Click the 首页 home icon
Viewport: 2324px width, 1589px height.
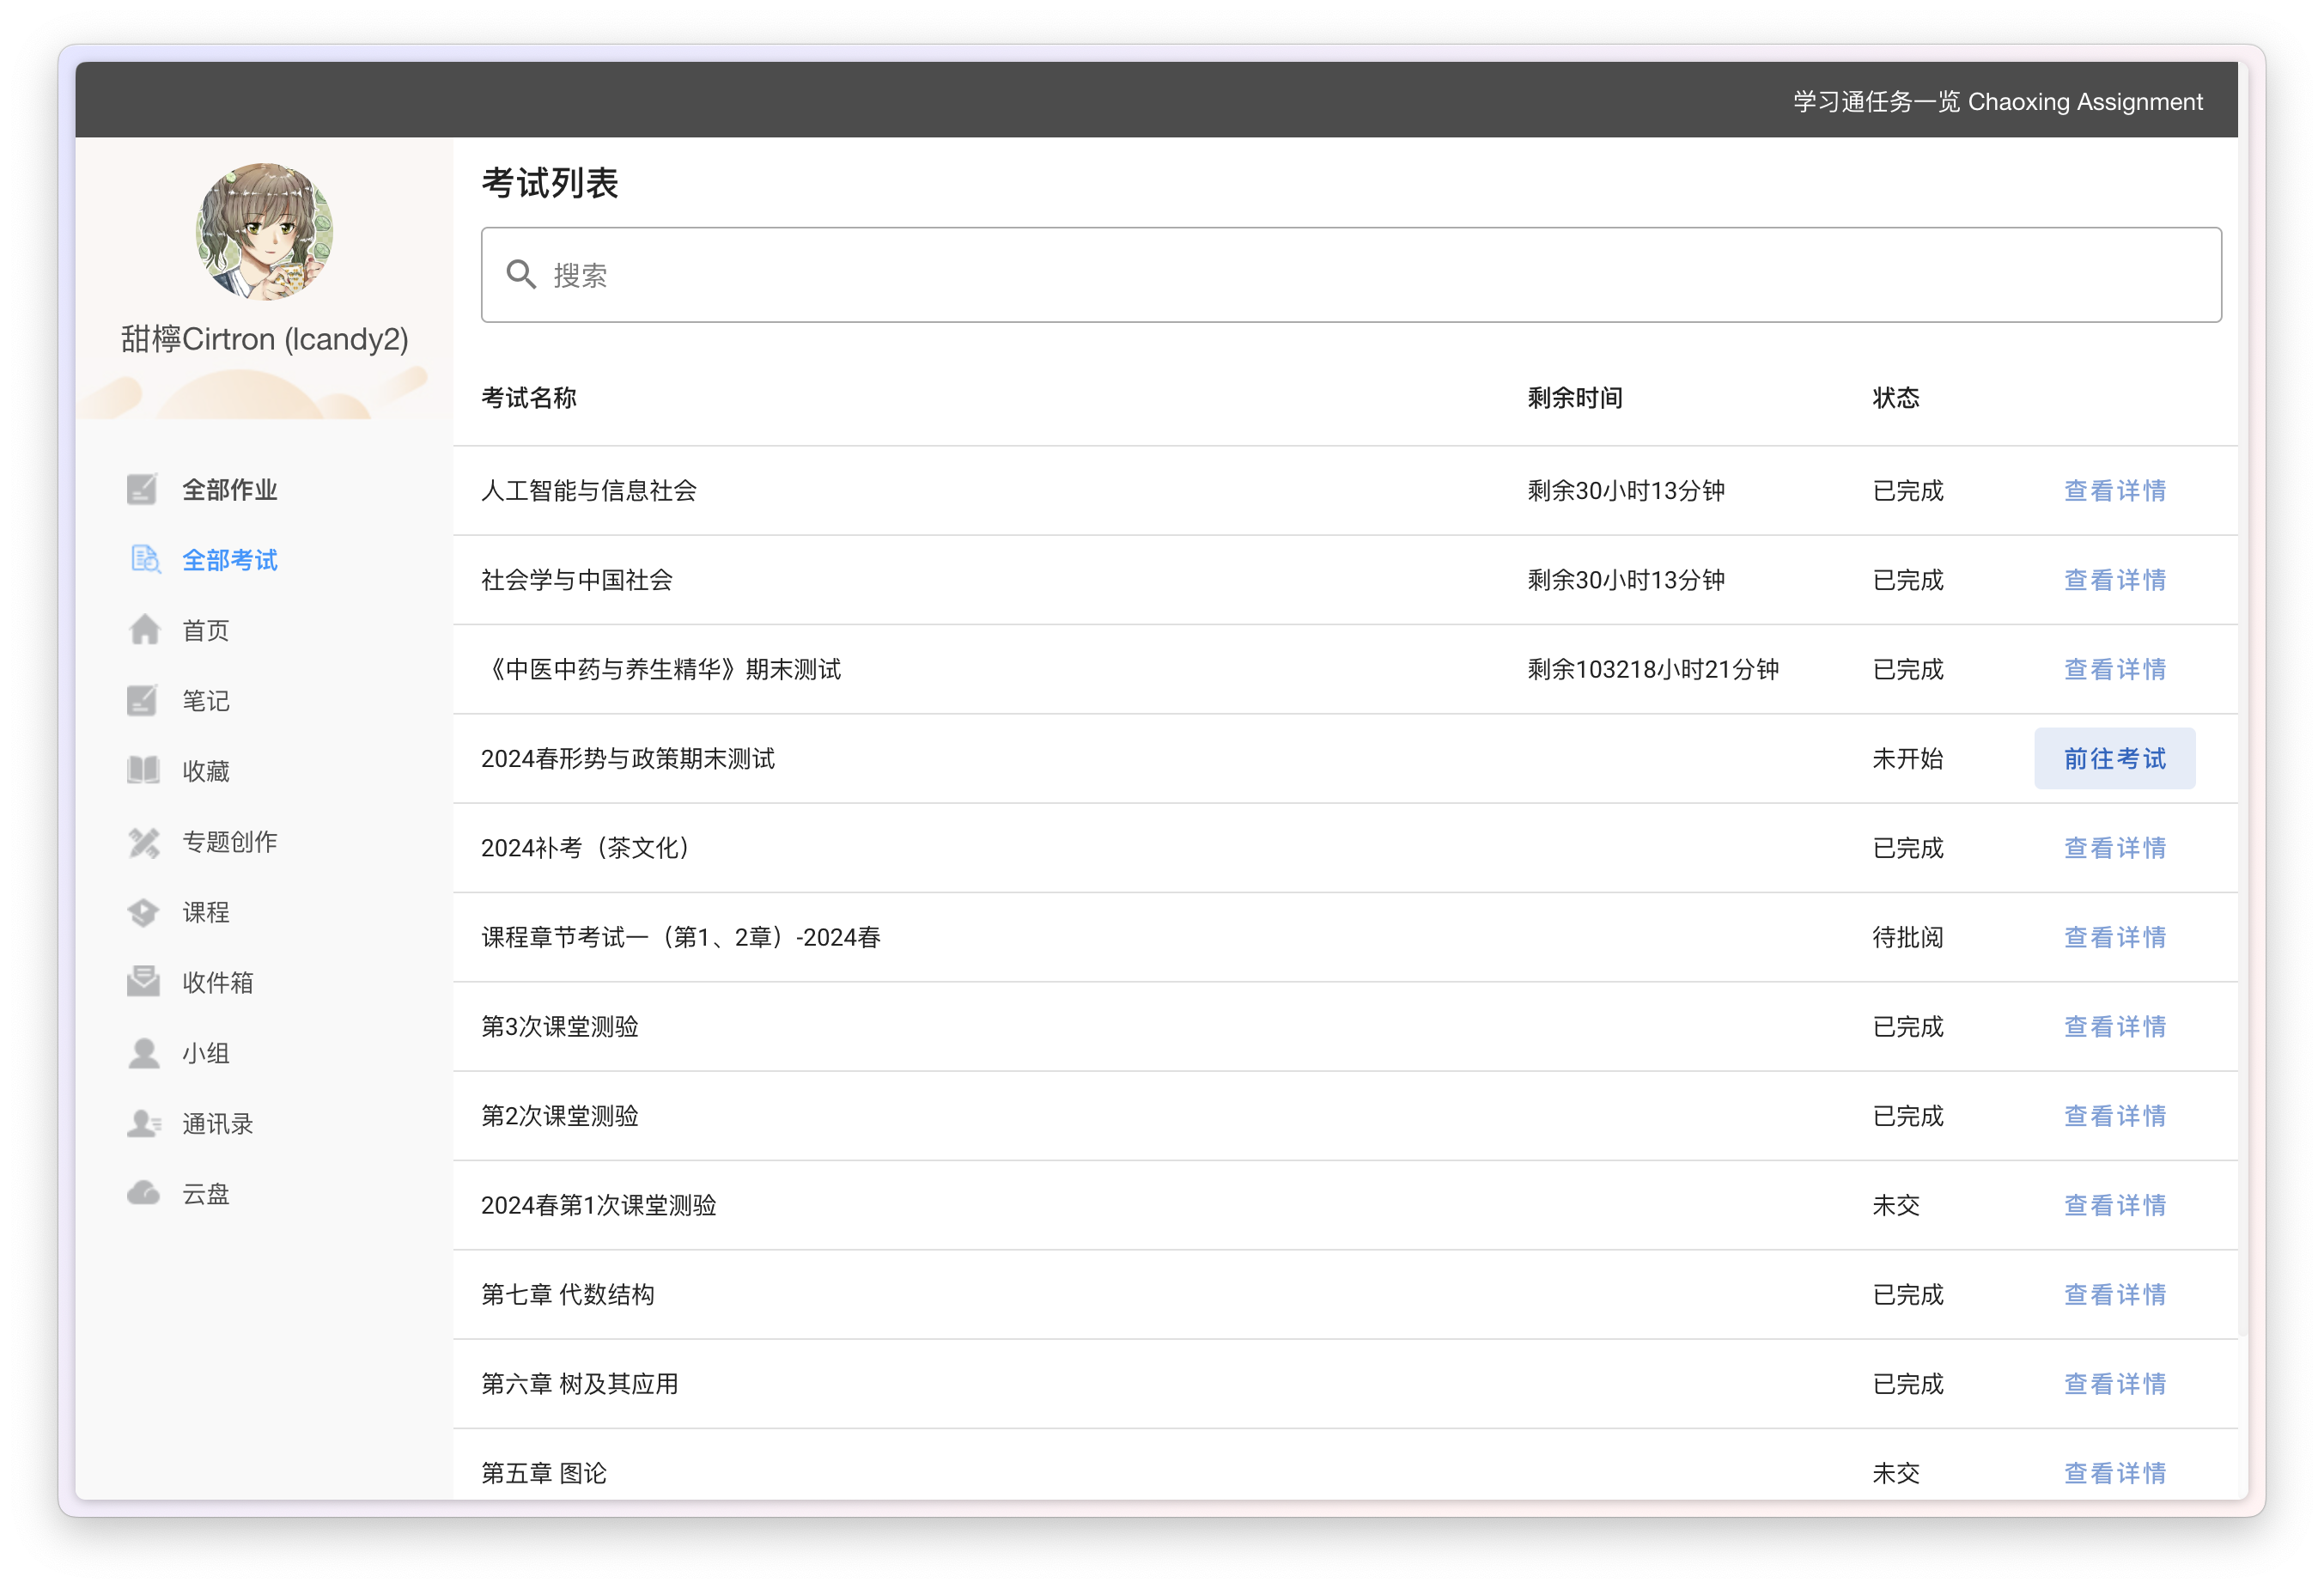(144, 630)
